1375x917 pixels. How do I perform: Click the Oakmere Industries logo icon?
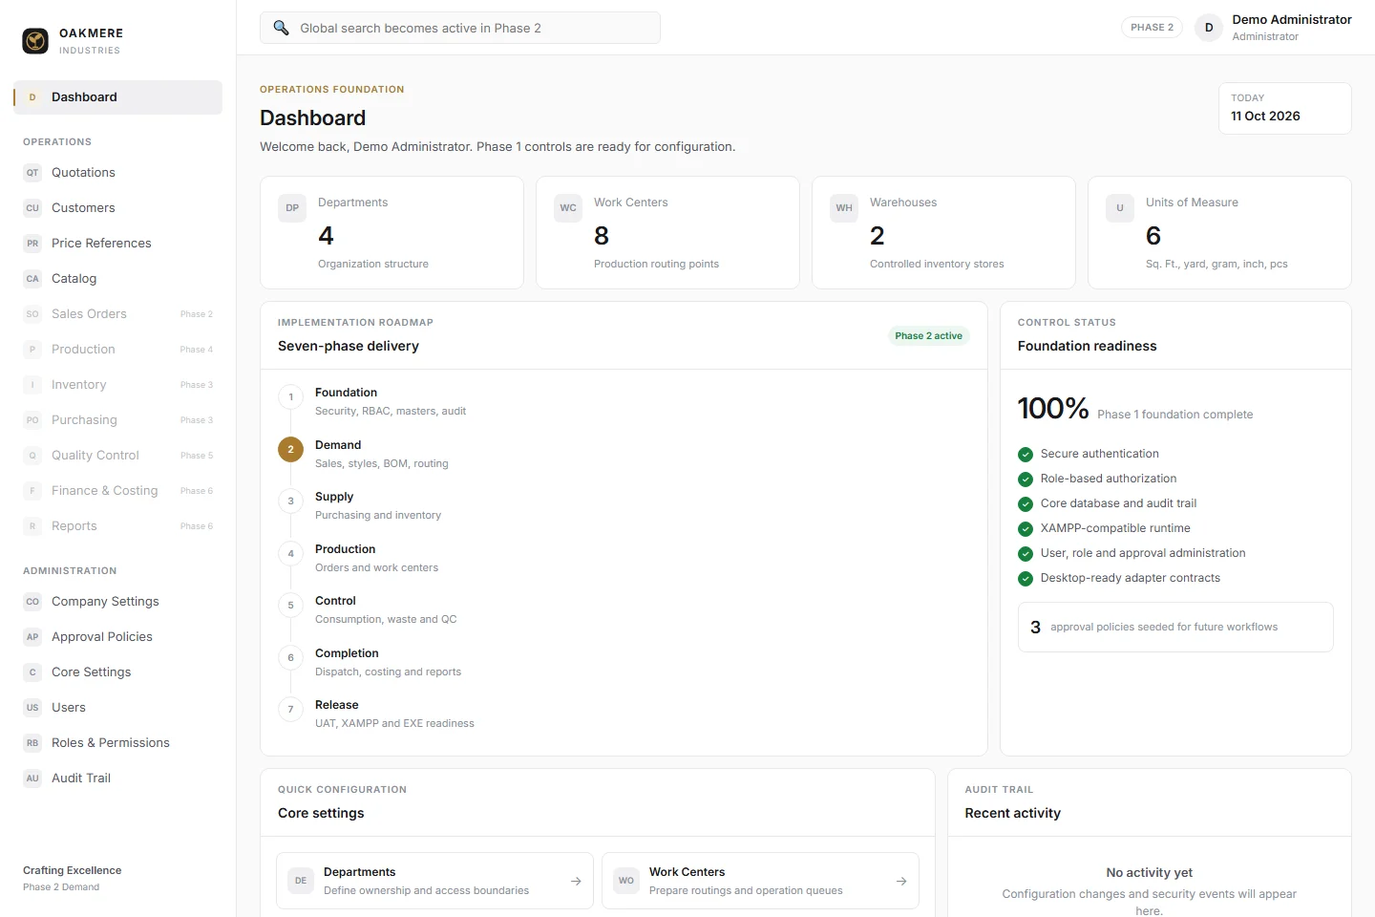tap(35, 41)
